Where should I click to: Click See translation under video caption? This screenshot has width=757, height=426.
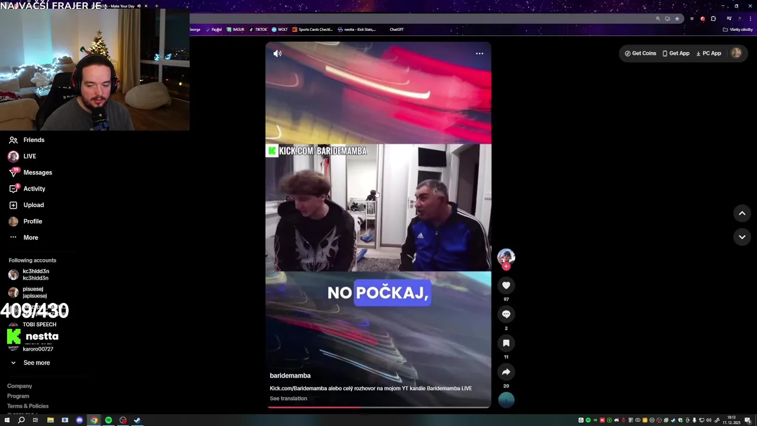tap(289, 398)
